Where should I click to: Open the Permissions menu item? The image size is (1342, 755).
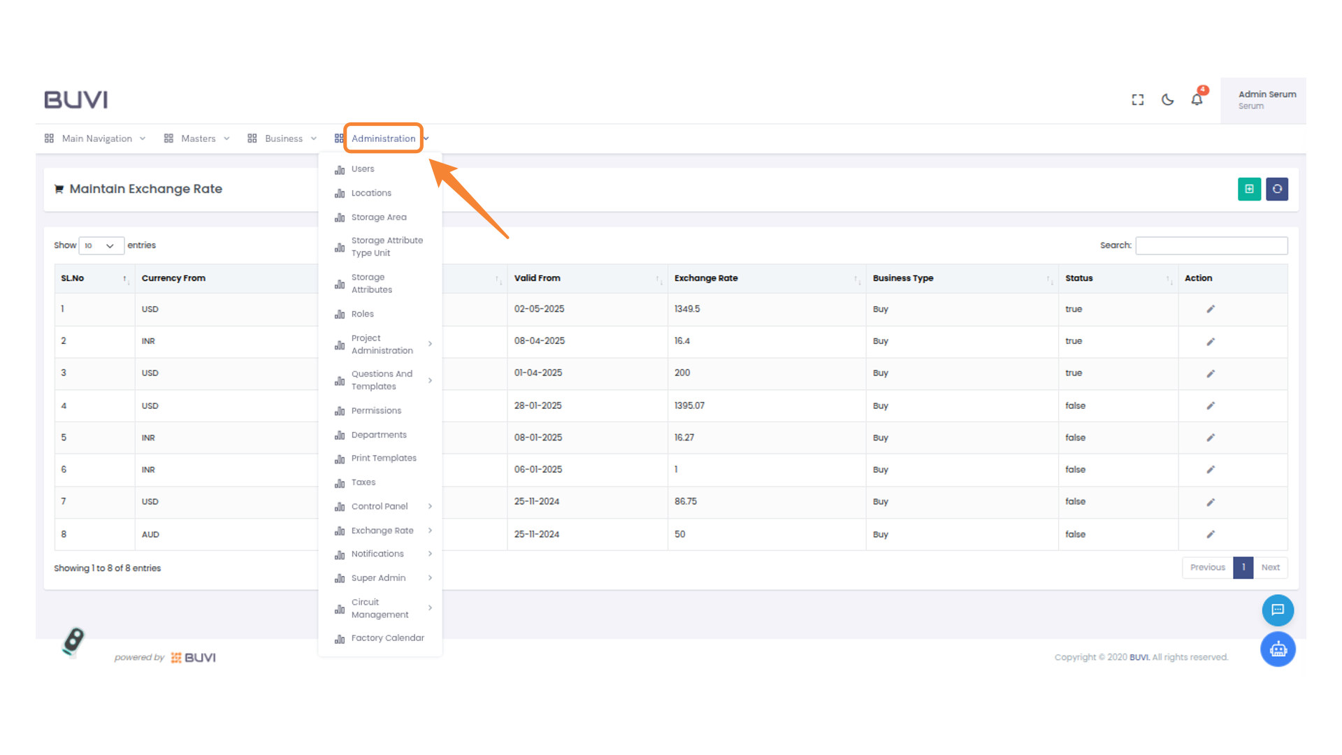point(376,411)
